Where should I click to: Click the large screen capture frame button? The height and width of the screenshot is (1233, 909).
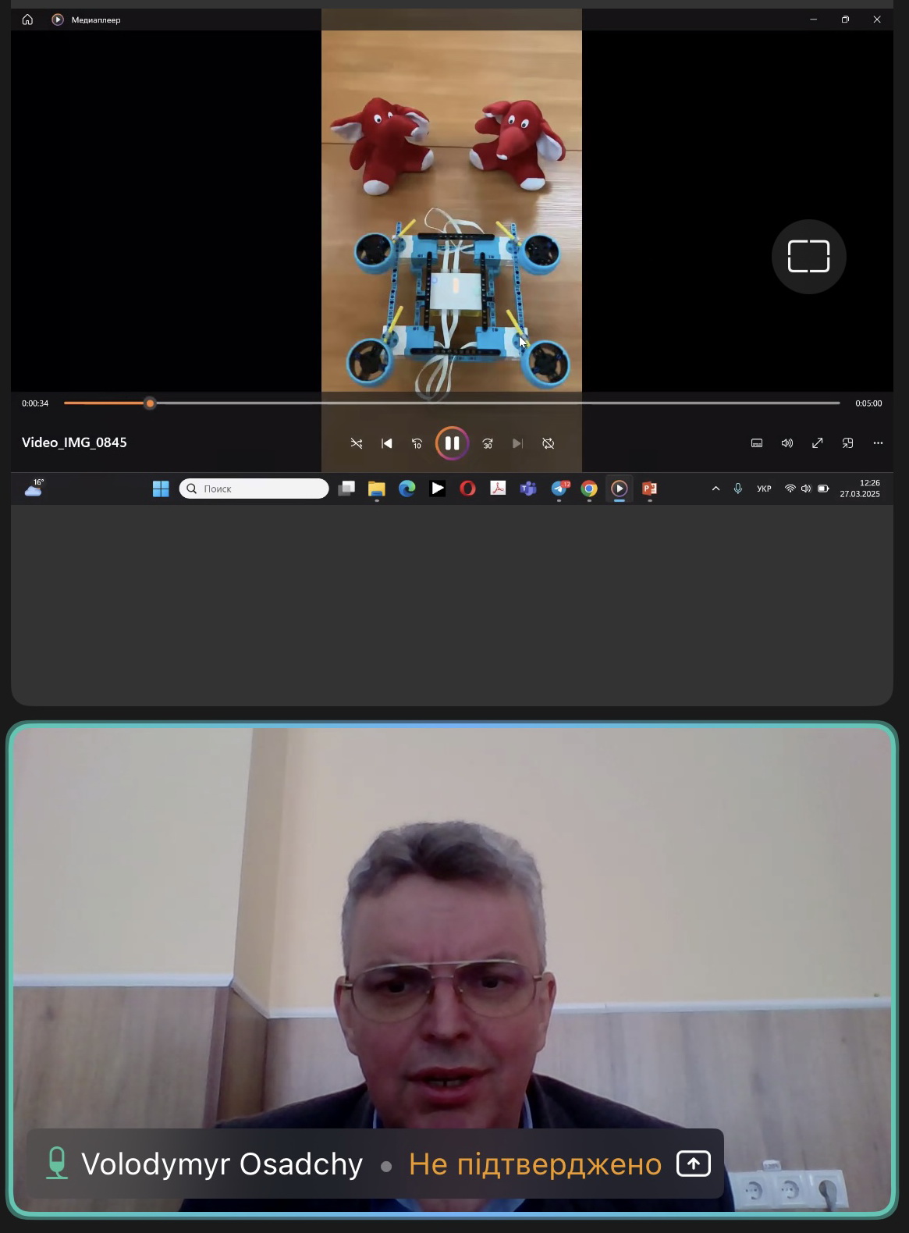click(x=808, y=257)
